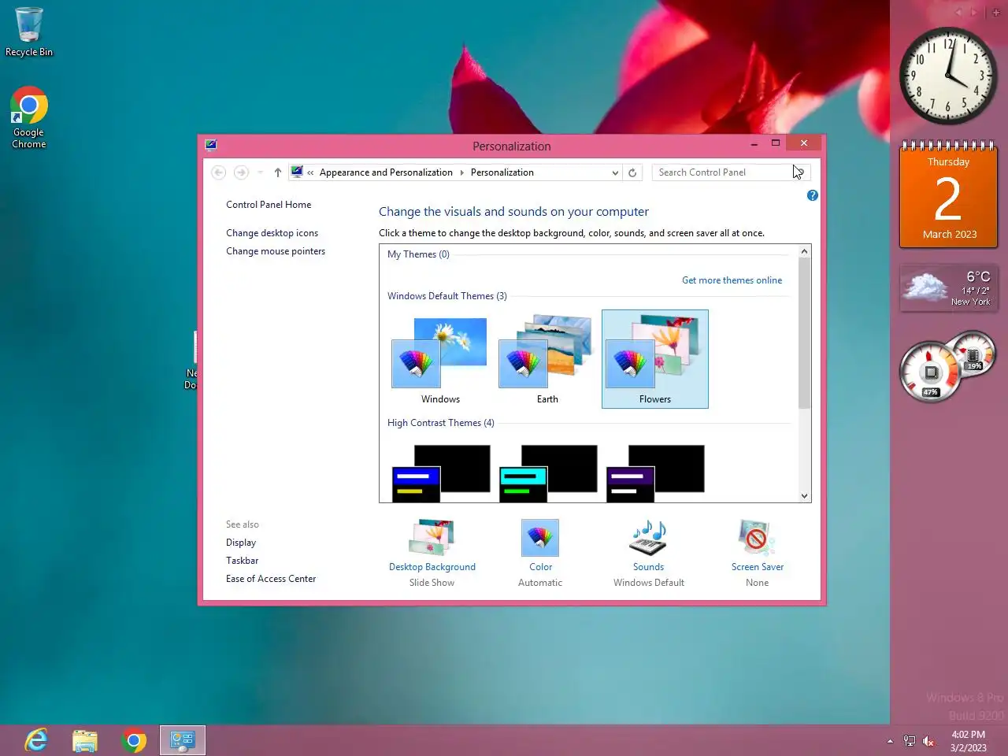The width and height of the screenshot is (1008, 756).
Task: Click the Desktop Background text link
Action: tap(432, 567)
